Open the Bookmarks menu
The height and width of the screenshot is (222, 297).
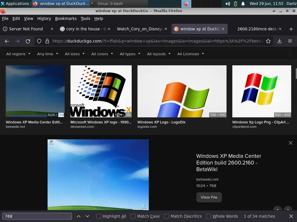tap(66, 18)
